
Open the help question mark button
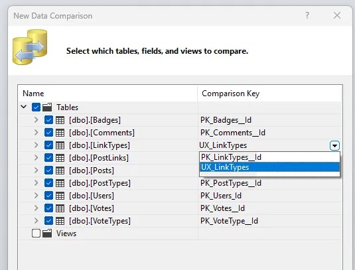tap(307, 15)
